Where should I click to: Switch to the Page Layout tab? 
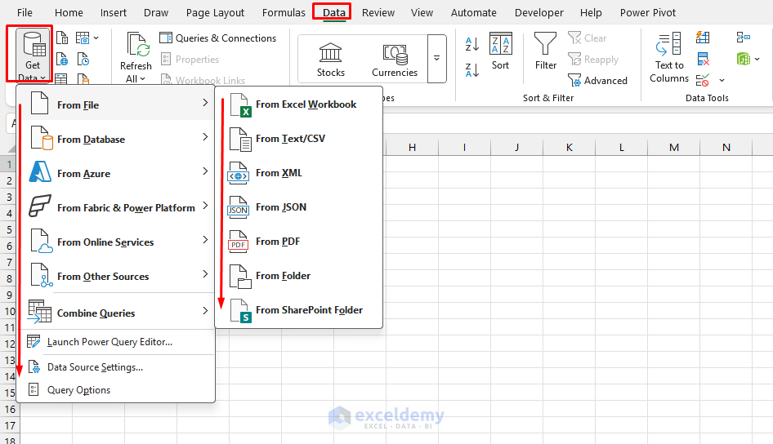click(215, 13)
